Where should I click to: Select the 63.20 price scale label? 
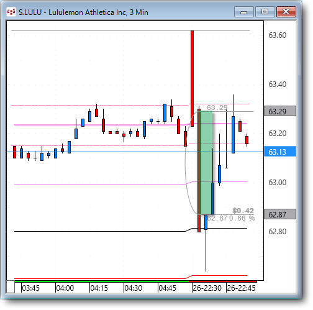click(278, 133)
